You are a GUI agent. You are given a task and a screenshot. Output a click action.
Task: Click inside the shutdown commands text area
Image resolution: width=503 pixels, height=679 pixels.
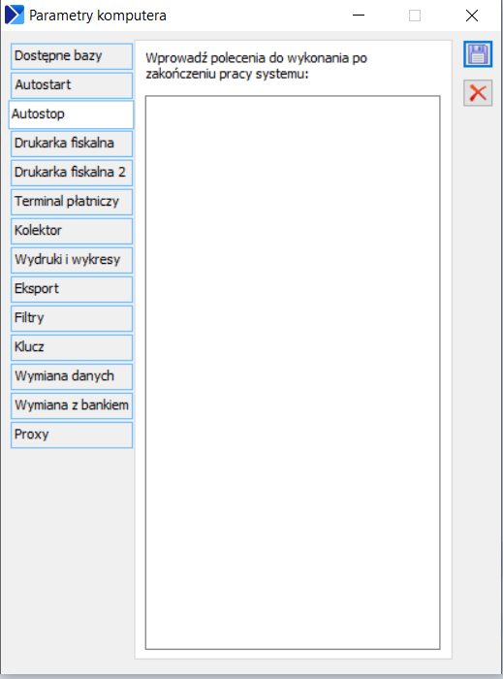click(x=293, y=372)
